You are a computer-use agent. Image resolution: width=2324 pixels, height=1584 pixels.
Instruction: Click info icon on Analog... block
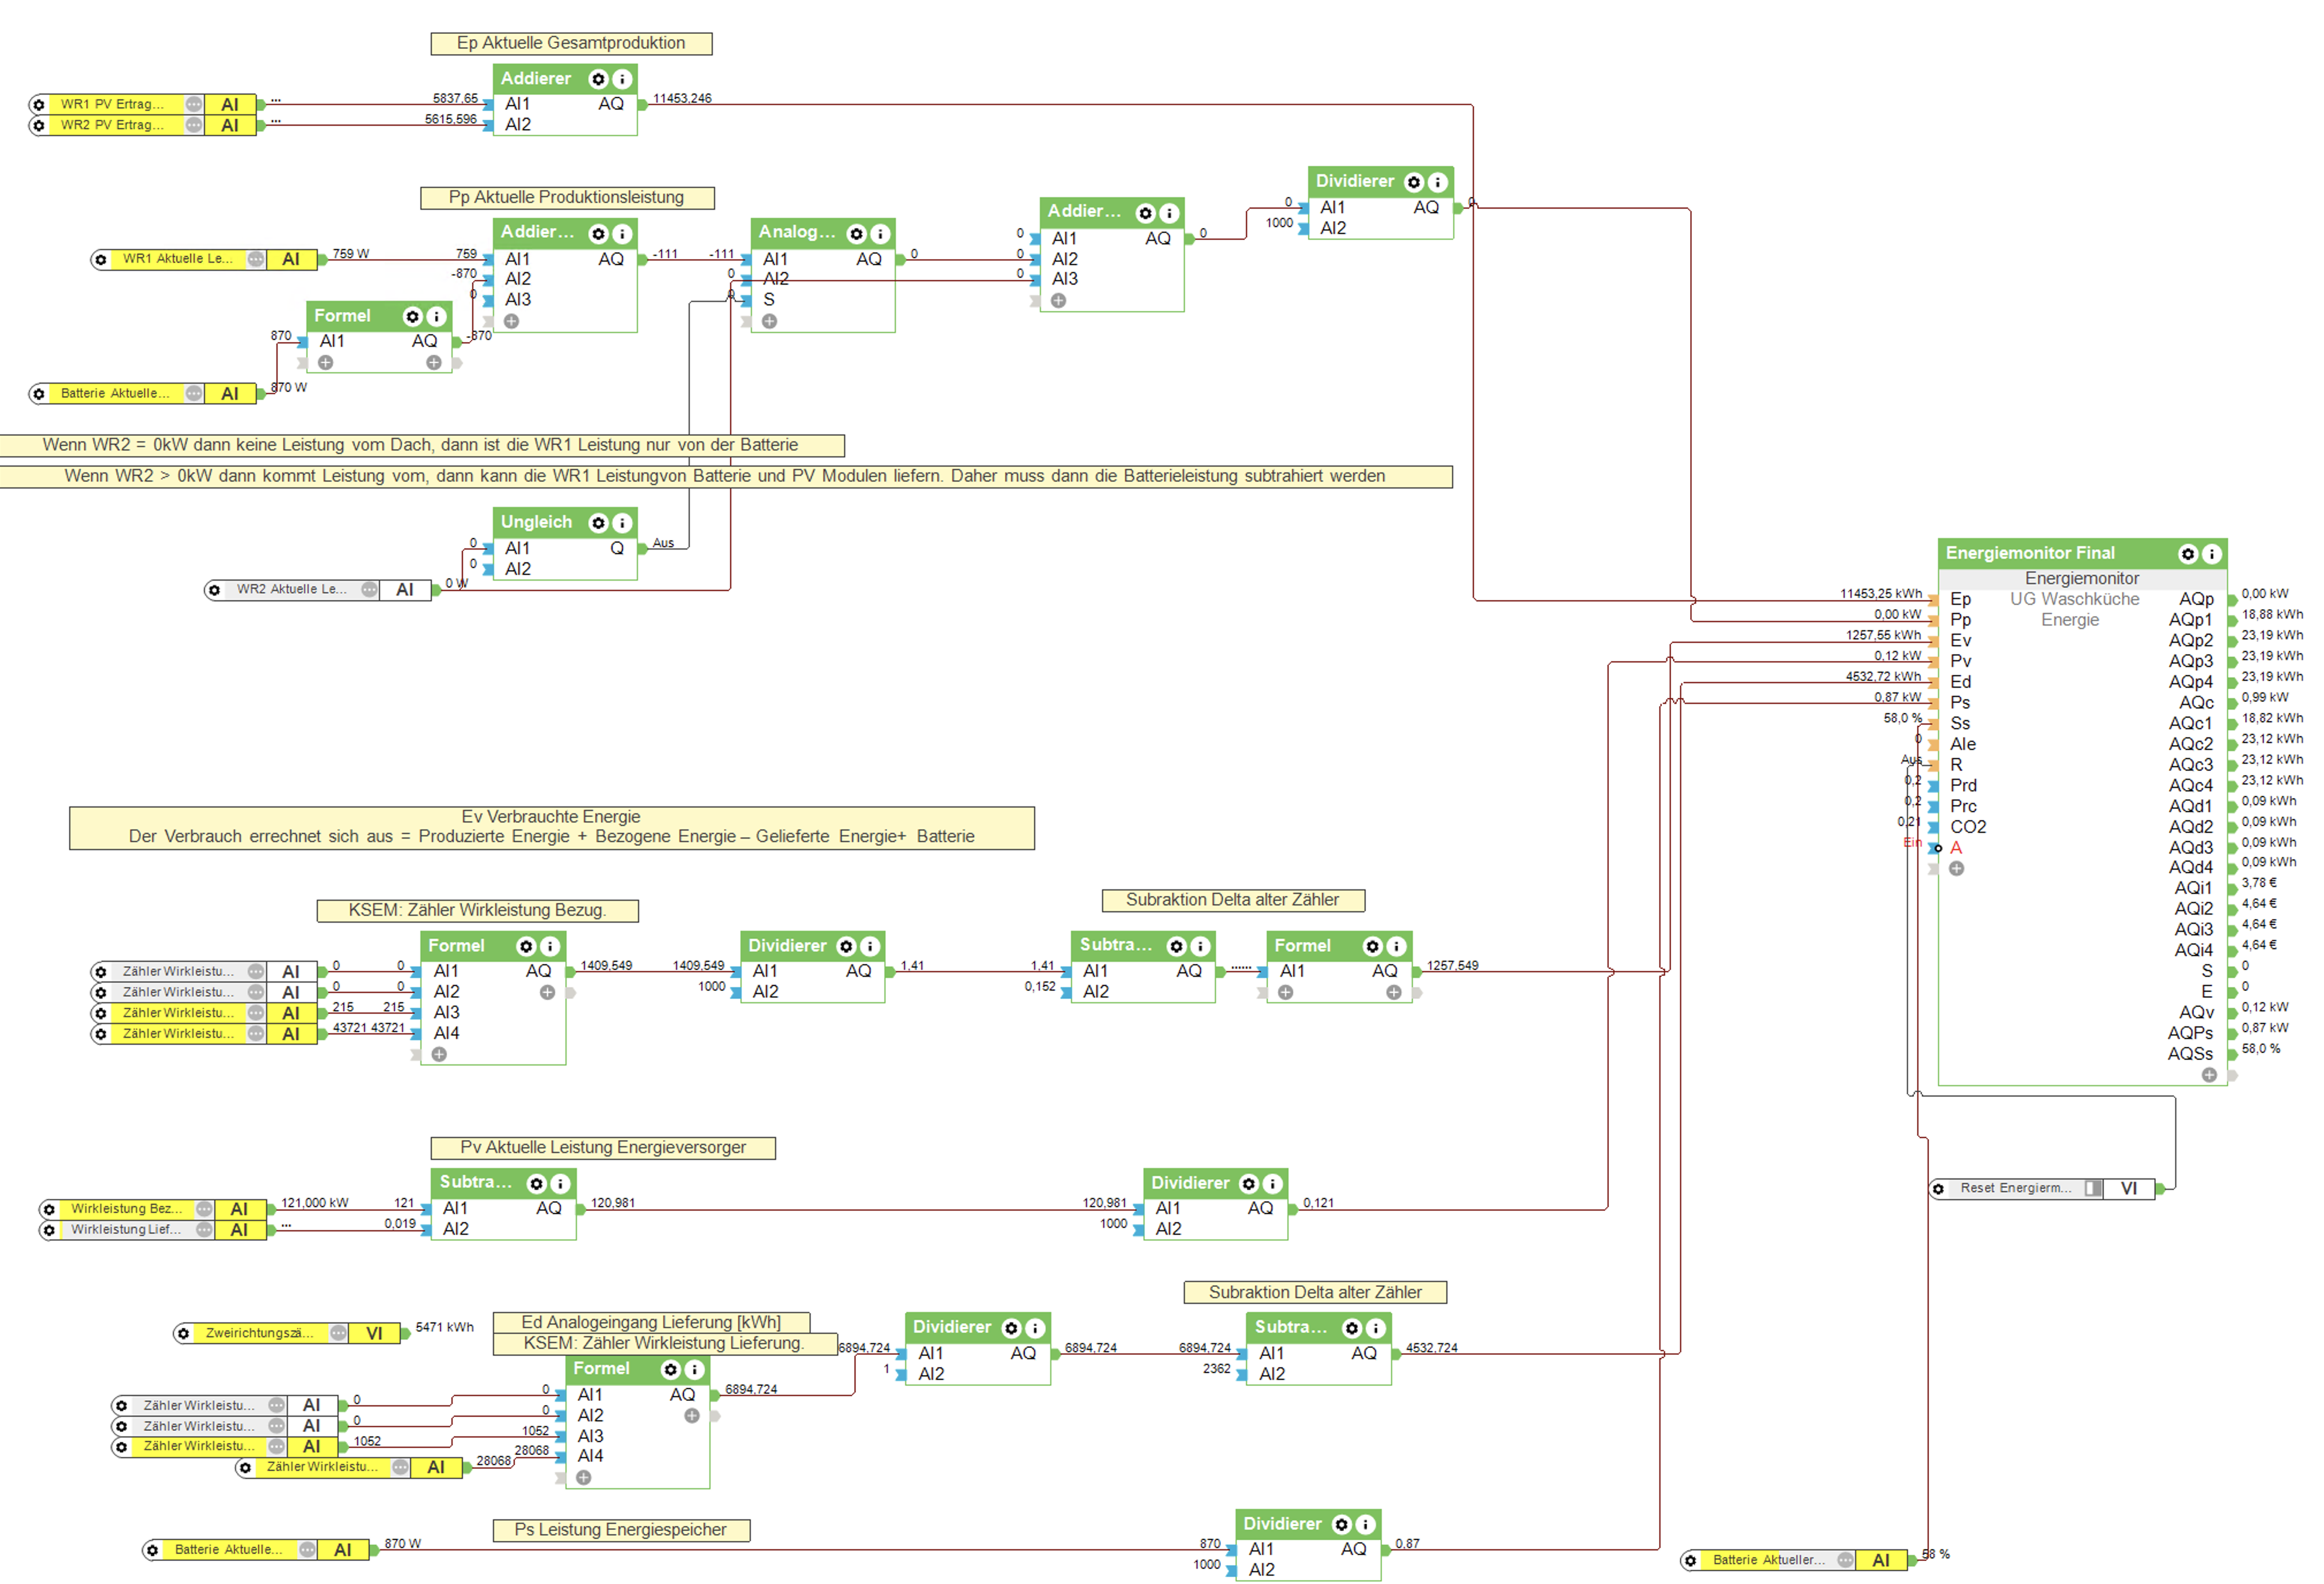pyautogui.click(x=880, y=233)
